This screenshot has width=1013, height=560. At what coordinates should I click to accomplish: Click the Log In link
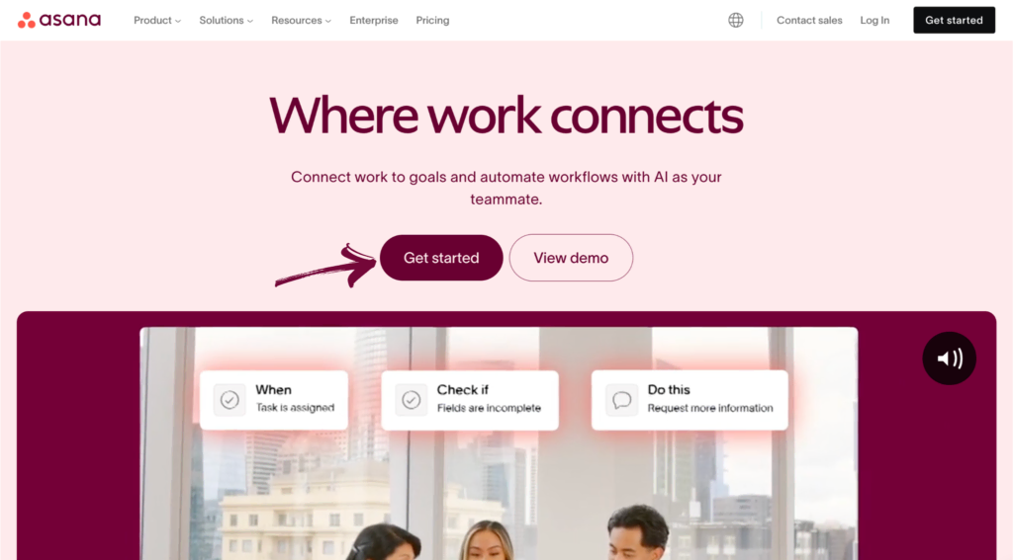coord(875,20)
